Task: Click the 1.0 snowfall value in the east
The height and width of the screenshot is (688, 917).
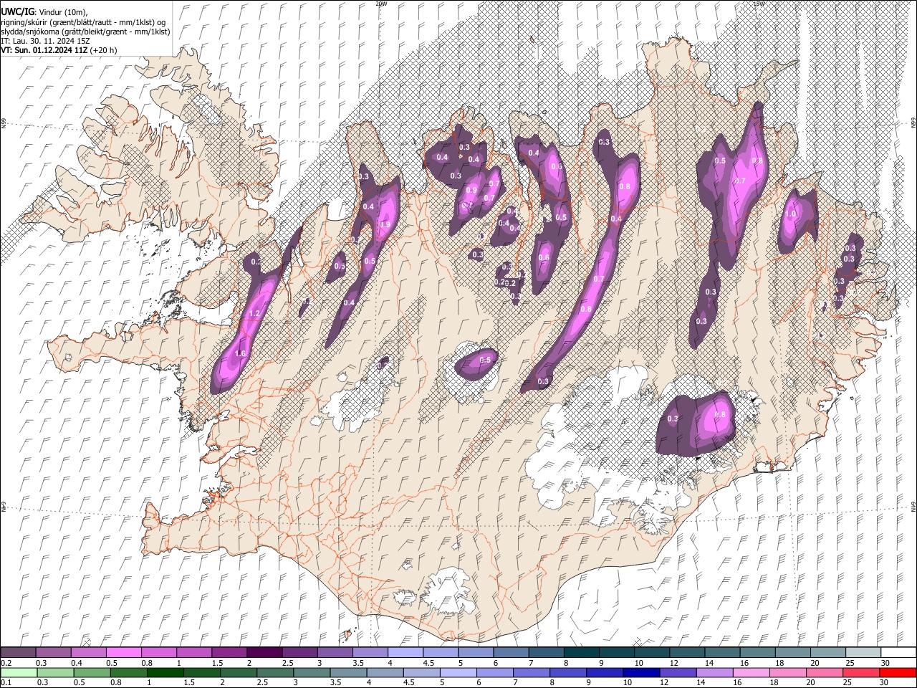Action: (x=791, y=214)
